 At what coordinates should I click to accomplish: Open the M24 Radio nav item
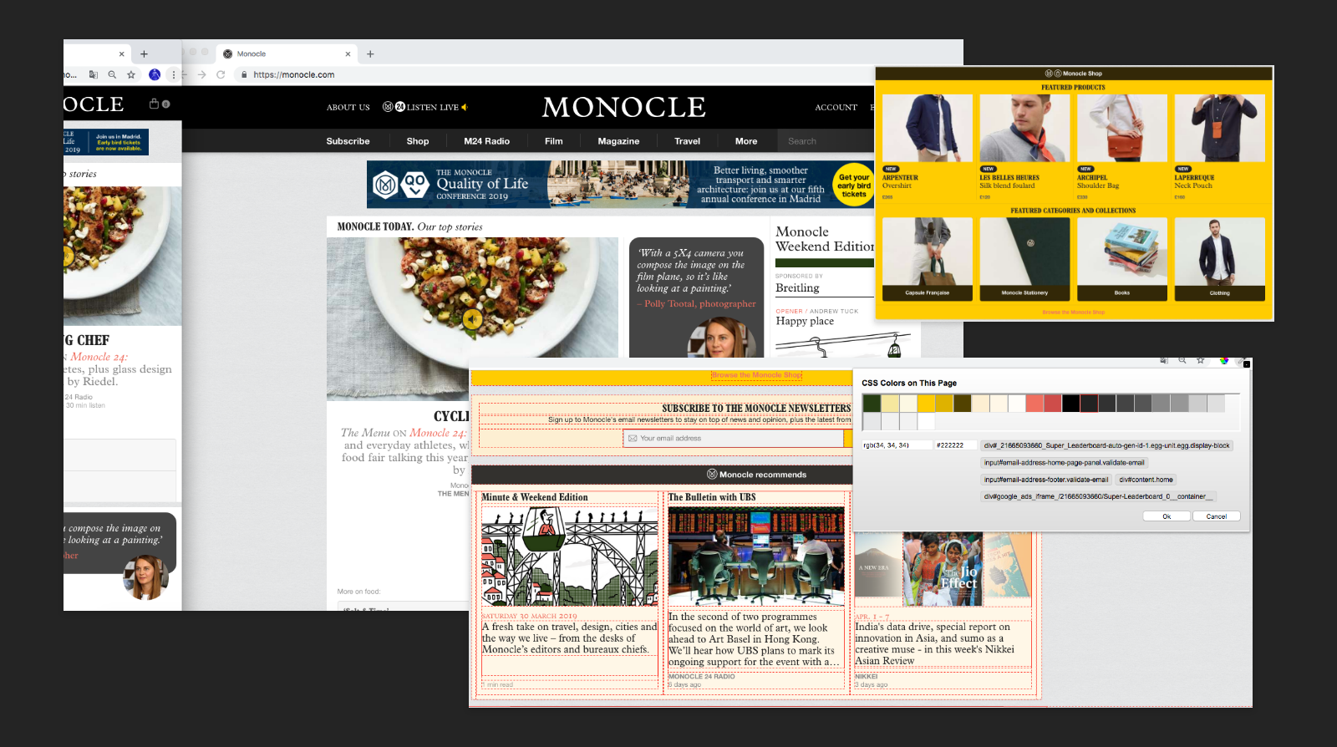tap(486, 141)
